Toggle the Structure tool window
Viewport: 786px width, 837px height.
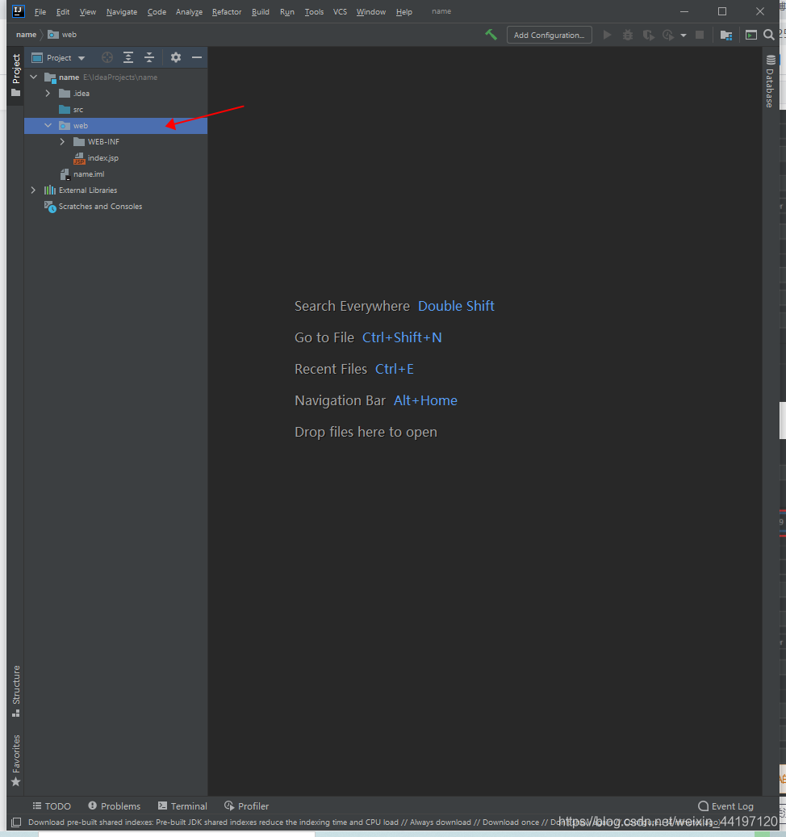(x=15, y=691)
